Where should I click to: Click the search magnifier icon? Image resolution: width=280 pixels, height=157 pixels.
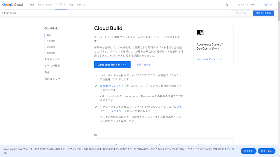(x=227, y=5)
